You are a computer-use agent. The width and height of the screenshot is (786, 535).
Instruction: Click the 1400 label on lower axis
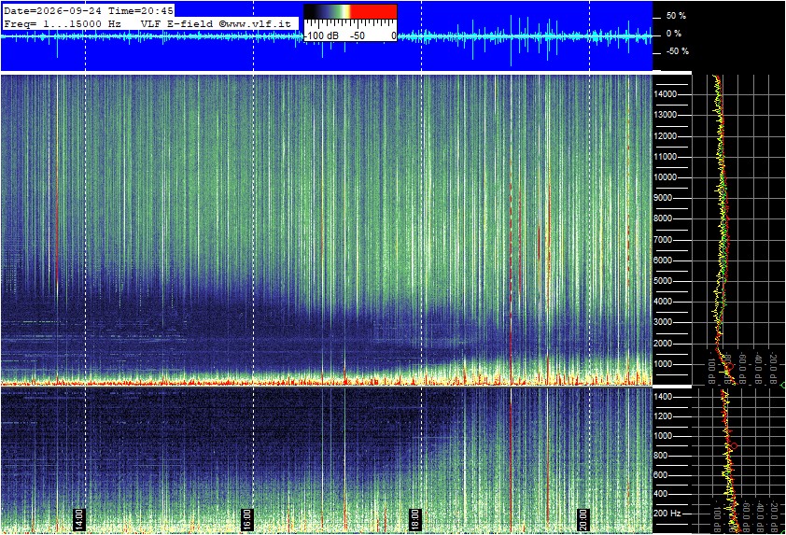click(x=663, y=397)
